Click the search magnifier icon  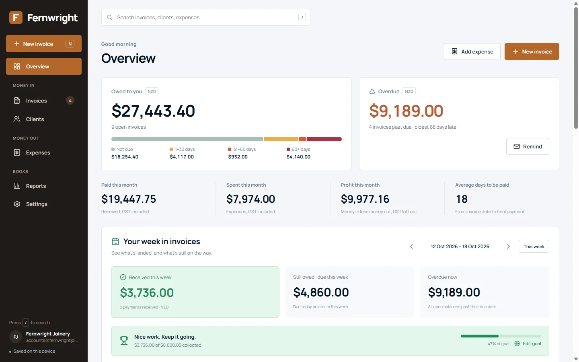coord(109,17)
